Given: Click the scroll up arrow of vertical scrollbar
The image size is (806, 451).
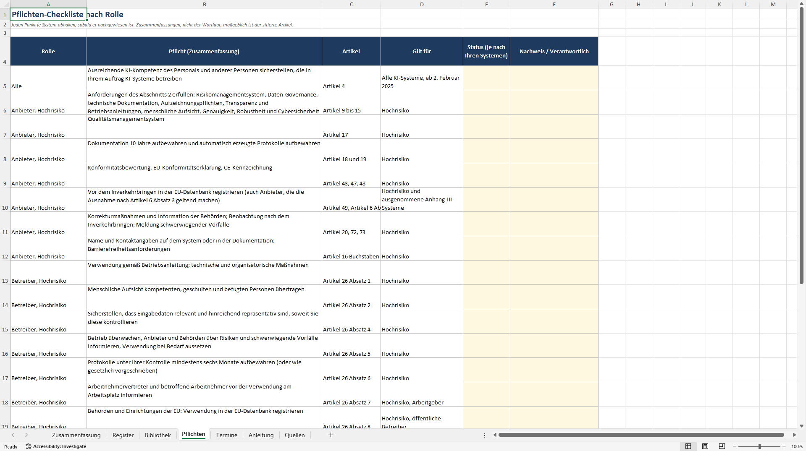Looking at the screenshot, I should pos(801,3).
